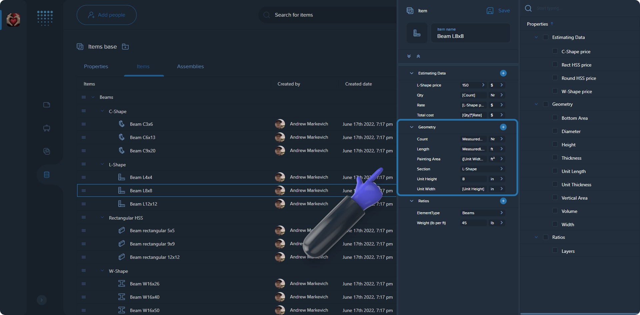Screen dimensions: 640x315
Task: Click the search magnifier in the right properties panel
Action: coord(528,8)
